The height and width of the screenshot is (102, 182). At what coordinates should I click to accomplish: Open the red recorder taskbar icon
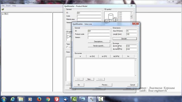57,99
